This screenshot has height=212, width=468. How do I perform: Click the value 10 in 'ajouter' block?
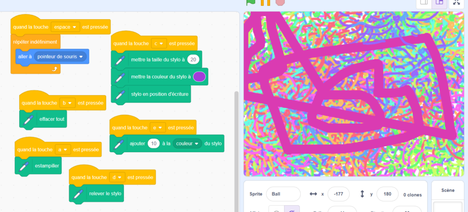(154, 144)
